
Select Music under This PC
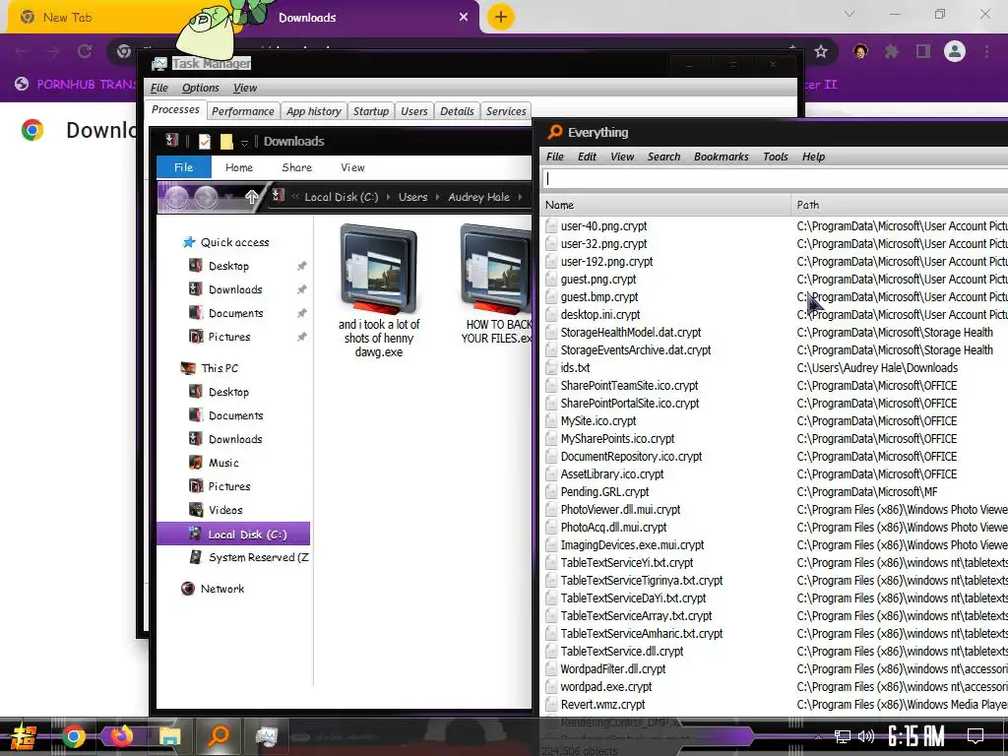223,463
